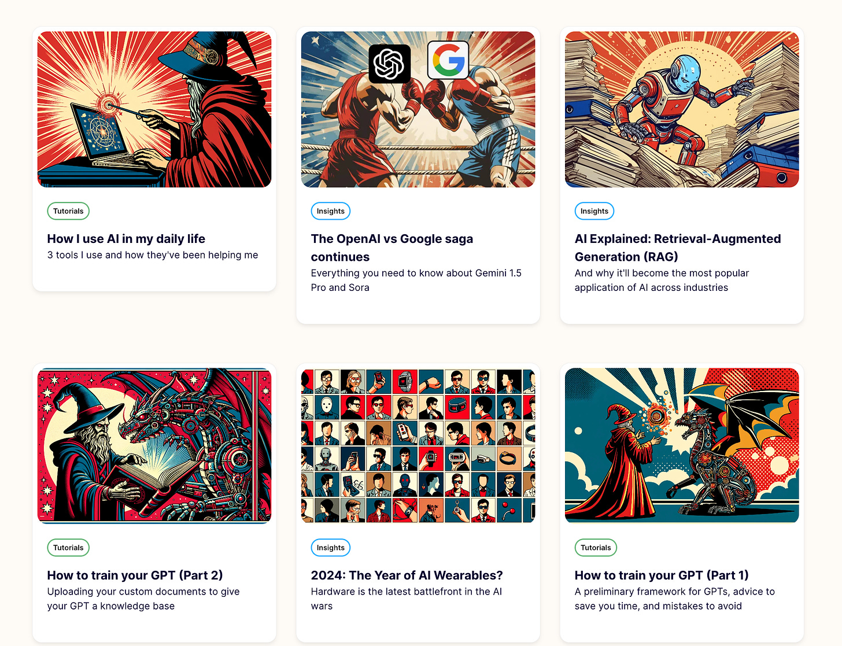Select Tutorials tag on daily life post

click(x=68, y=211)
